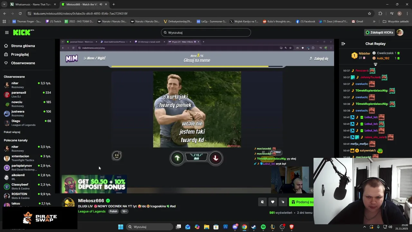Click the 18+ tag
412x232 pixels.
[124, 211]
